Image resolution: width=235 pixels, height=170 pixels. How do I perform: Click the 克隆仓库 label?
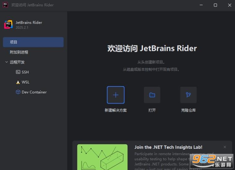(189, 110)
